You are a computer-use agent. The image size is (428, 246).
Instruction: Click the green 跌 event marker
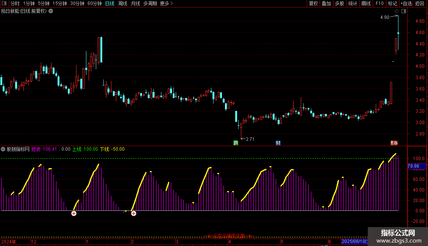pyautogui.click(x=236, y=143)
